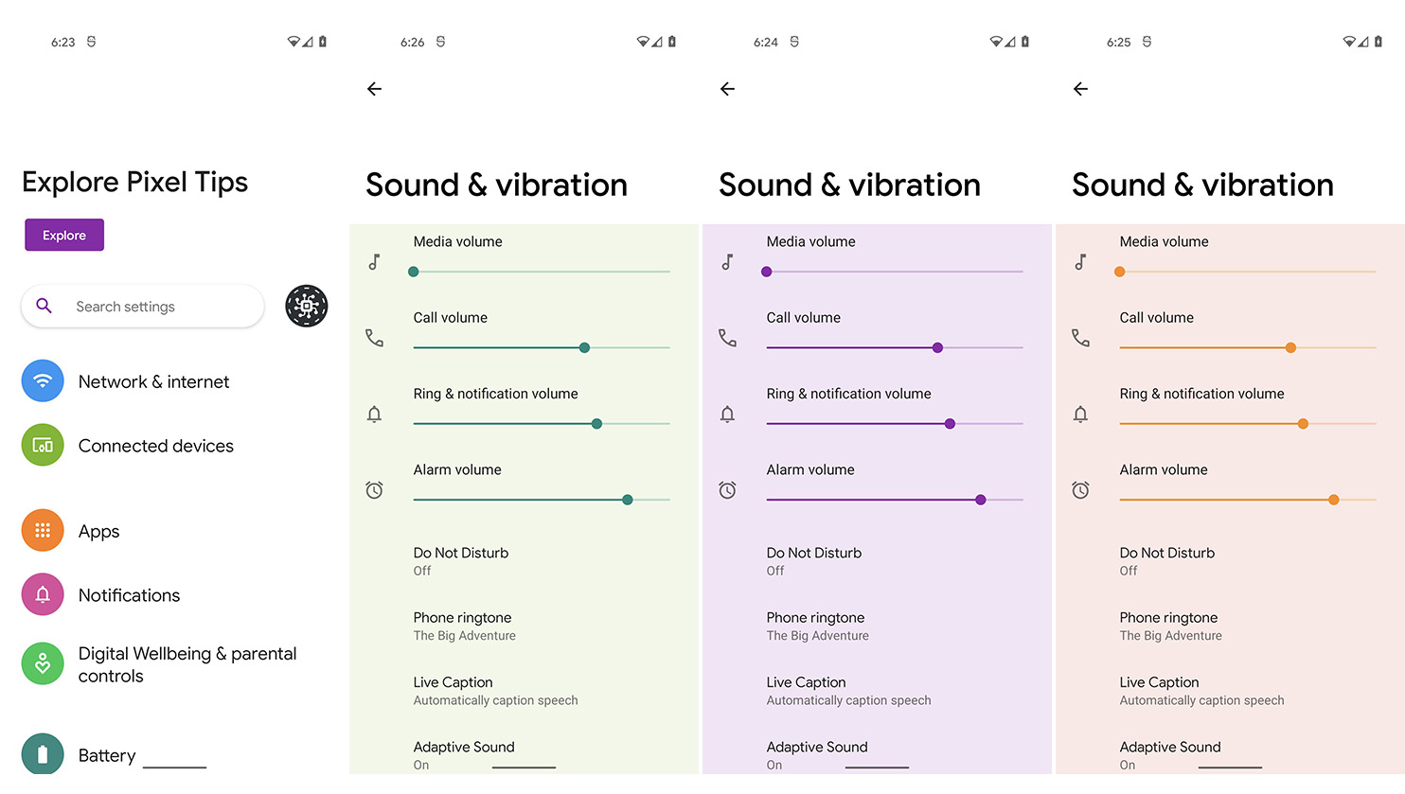This screenshot has height=794, width=1405.
Task: Open Digital Wellbeing heart icon
Action: point(43,664)
